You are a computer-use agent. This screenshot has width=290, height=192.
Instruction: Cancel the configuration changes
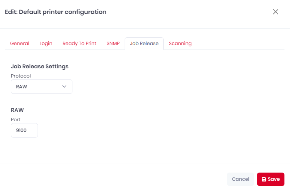click(x=240, y=179)
